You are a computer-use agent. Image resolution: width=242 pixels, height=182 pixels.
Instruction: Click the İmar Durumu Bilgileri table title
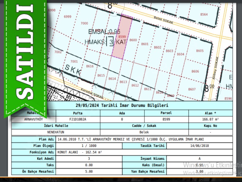[x=122, y=106]
